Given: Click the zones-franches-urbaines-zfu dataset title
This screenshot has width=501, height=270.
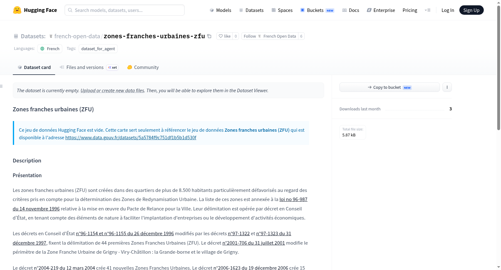Looking at the screenshot, I should (154, 36).
